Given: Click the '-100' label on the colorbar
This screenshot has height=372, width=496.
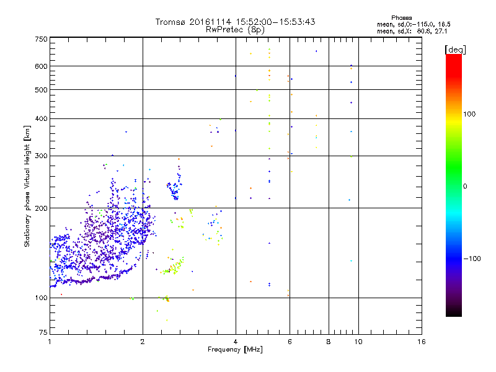Looking at the screenshot, I should [472, 259].
